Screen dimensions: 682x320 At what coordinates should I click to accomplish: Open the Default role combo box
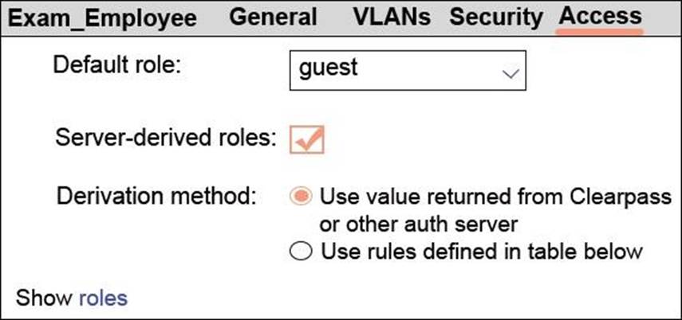(407, 68)
